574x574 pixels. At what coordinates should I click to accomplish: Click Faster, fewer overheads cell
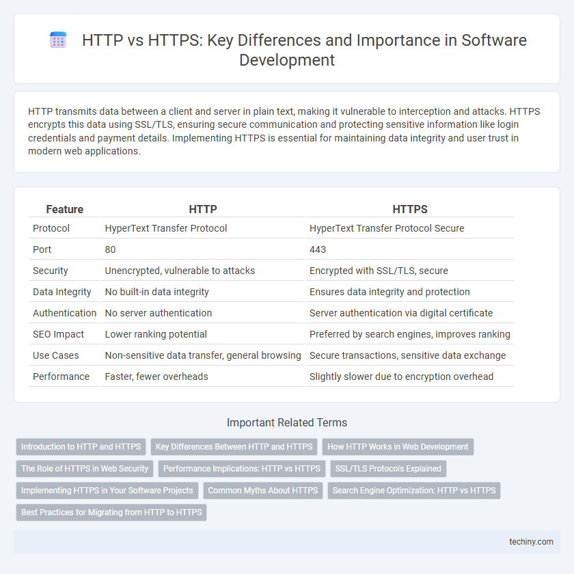click(x=203, y=377)
